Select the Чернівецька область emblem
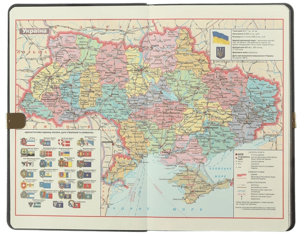This screenshot has width=305, height=237. 81,195
